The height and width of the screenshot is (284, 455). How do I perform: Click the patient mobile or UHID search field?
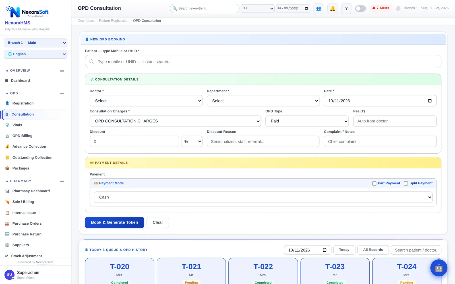pos(263,62)
